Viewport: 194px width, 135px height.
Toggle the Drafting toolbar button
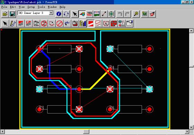(82, 14)
